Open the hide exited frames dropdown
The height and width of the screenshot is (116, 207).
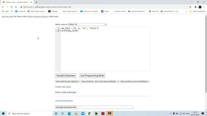[68, 82]
